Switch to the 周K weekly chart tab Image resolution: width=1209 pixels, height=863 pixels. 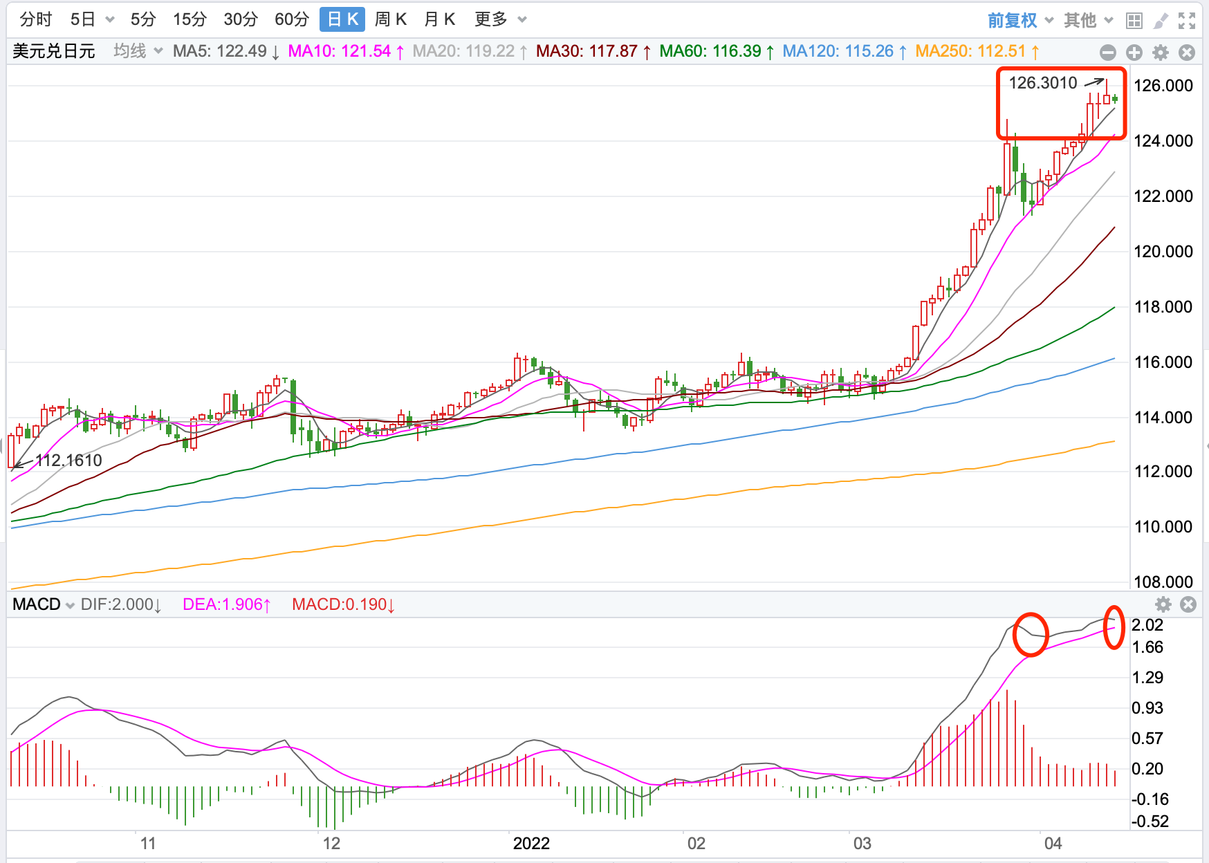(x=391, y=19)
